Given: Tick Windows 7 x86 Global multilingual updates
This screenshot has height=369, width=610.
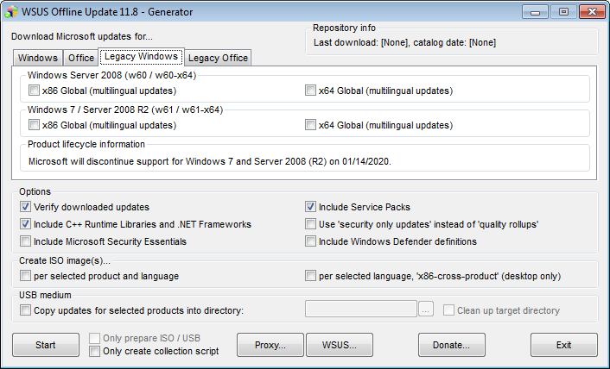Looking at the screenshot, I should click(34, 125).
